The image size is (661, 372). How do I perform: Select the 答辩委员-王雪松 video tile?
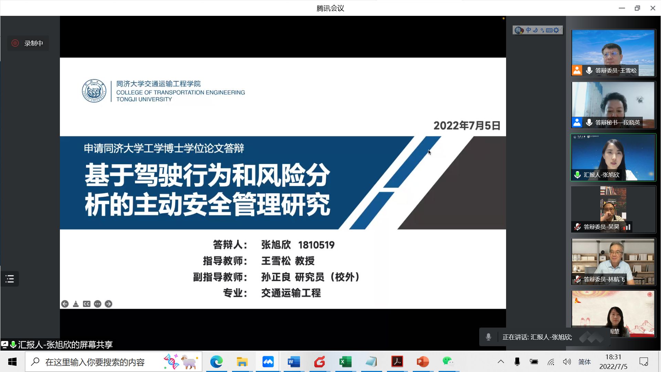click(613, 53)
